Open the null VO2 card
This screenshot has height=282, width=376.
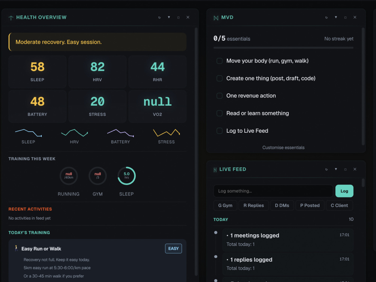click(158, 106)
